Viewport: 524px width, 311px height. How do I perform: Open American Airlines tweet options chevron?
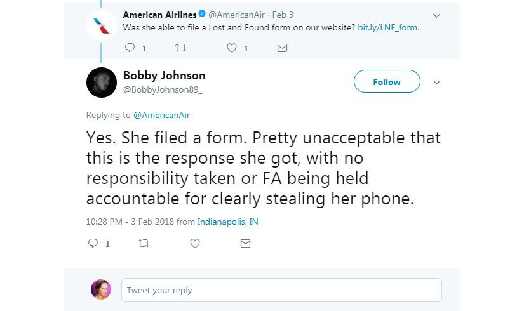point(436,15)
